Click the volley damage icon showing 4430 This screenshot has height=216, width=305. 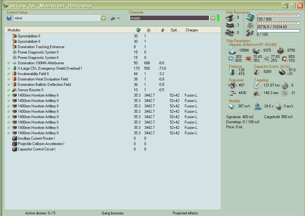[232, 93]
